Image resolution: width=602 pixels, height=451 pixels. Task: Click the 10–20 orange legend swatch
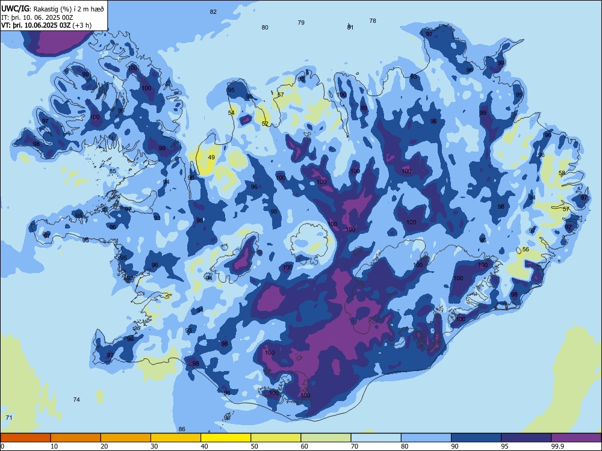pos(76,438)
